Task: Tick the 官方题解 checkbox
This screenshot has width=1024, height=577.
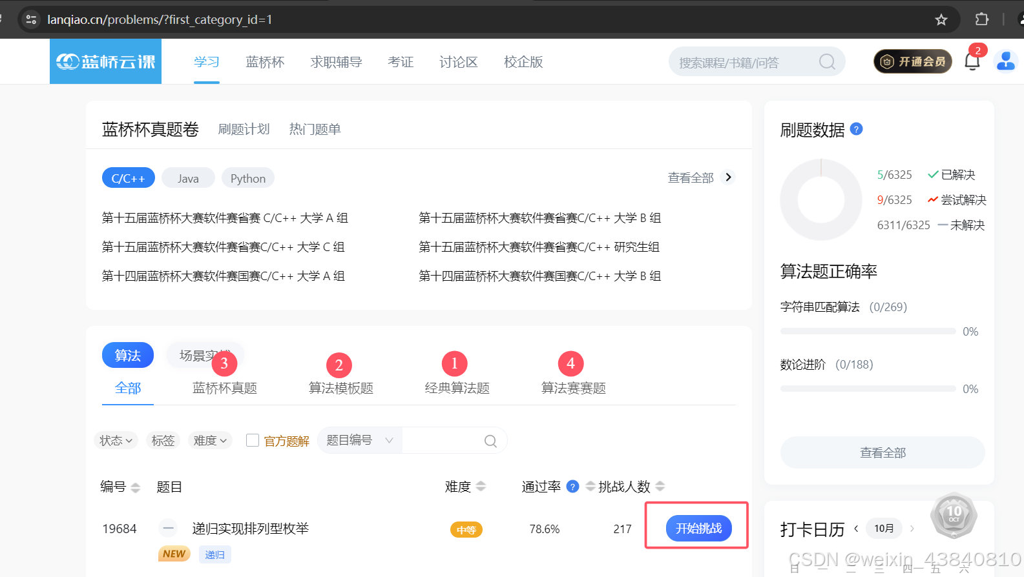Action: [253, 440]
